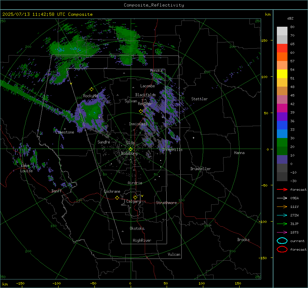The width and height of the screenshot is (308, 288).
Task: Click the Lake Louise label
Action: [x=26, y=168]
